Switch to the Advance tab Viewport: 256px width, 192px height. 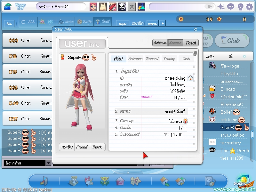(135, 59)
